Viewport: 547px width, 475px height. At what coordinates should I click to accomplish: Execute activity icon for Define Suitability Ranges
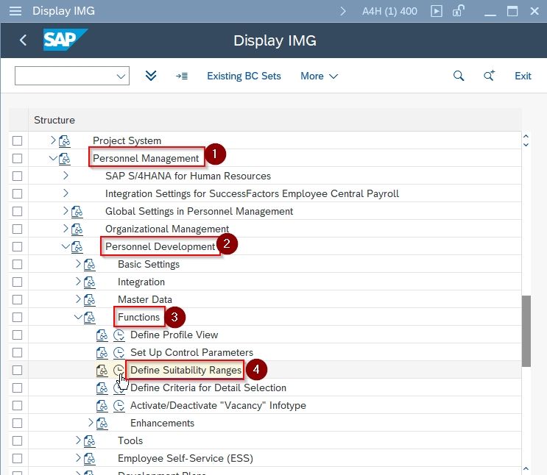(x=119, y=370)
